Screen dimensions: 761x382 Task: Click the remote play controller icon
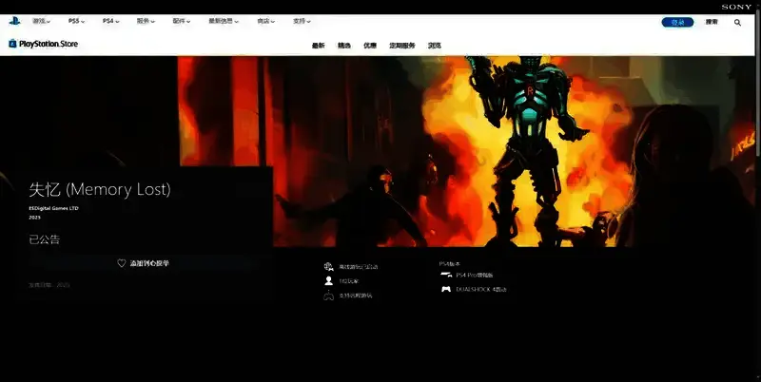point(328,296)
